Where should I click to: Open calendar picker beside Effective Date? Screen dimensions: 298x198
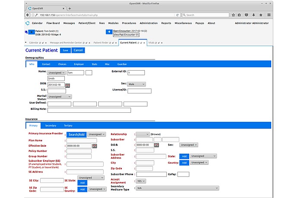(x=95, y=146)
